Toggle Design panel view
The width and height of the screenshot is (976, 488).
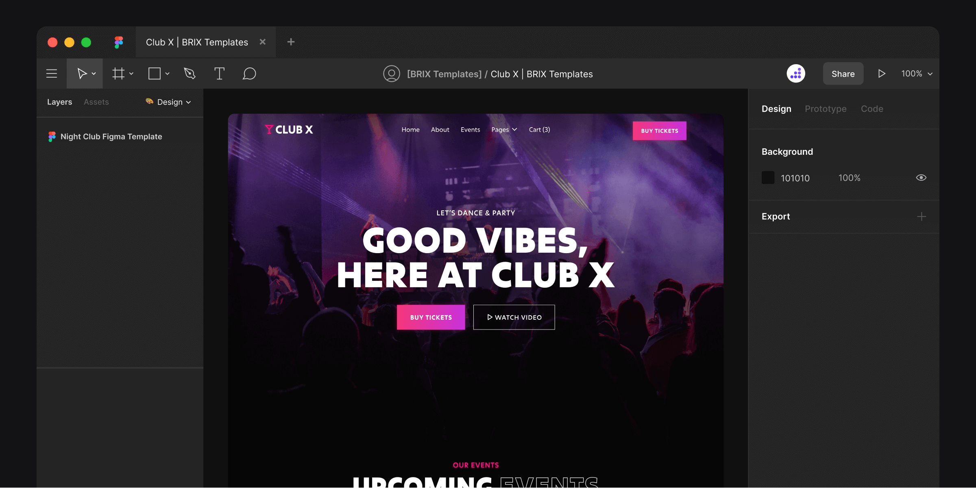coord(777,109)
